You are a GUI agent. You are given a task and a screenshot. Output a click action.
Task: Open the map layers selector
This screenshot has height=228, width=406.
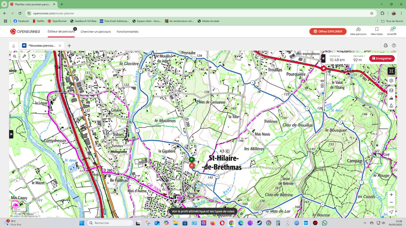pyautogui.click(x=391, y=90)
